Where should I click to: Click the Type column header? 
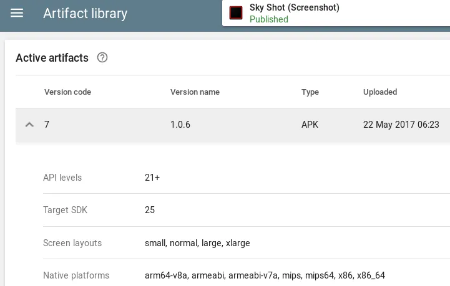click(310, 92)
